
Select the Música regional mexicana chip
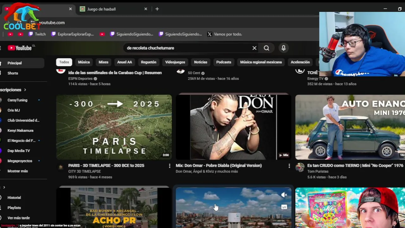click(261, 62)
